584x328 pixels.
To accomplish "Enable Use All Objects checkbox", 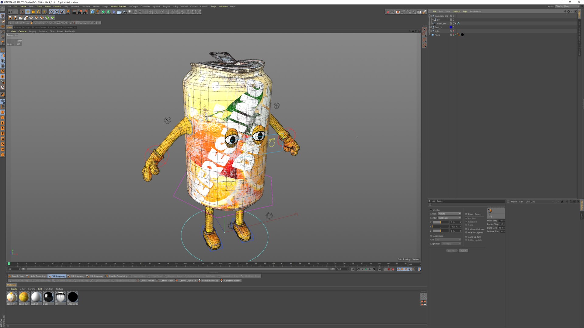I will (x=466, y=233).
